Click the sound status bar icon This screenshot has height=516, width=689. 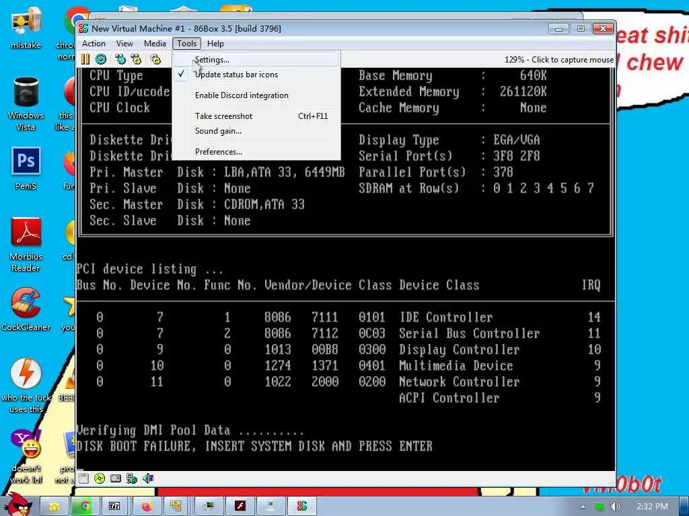(x=147, y=478)
